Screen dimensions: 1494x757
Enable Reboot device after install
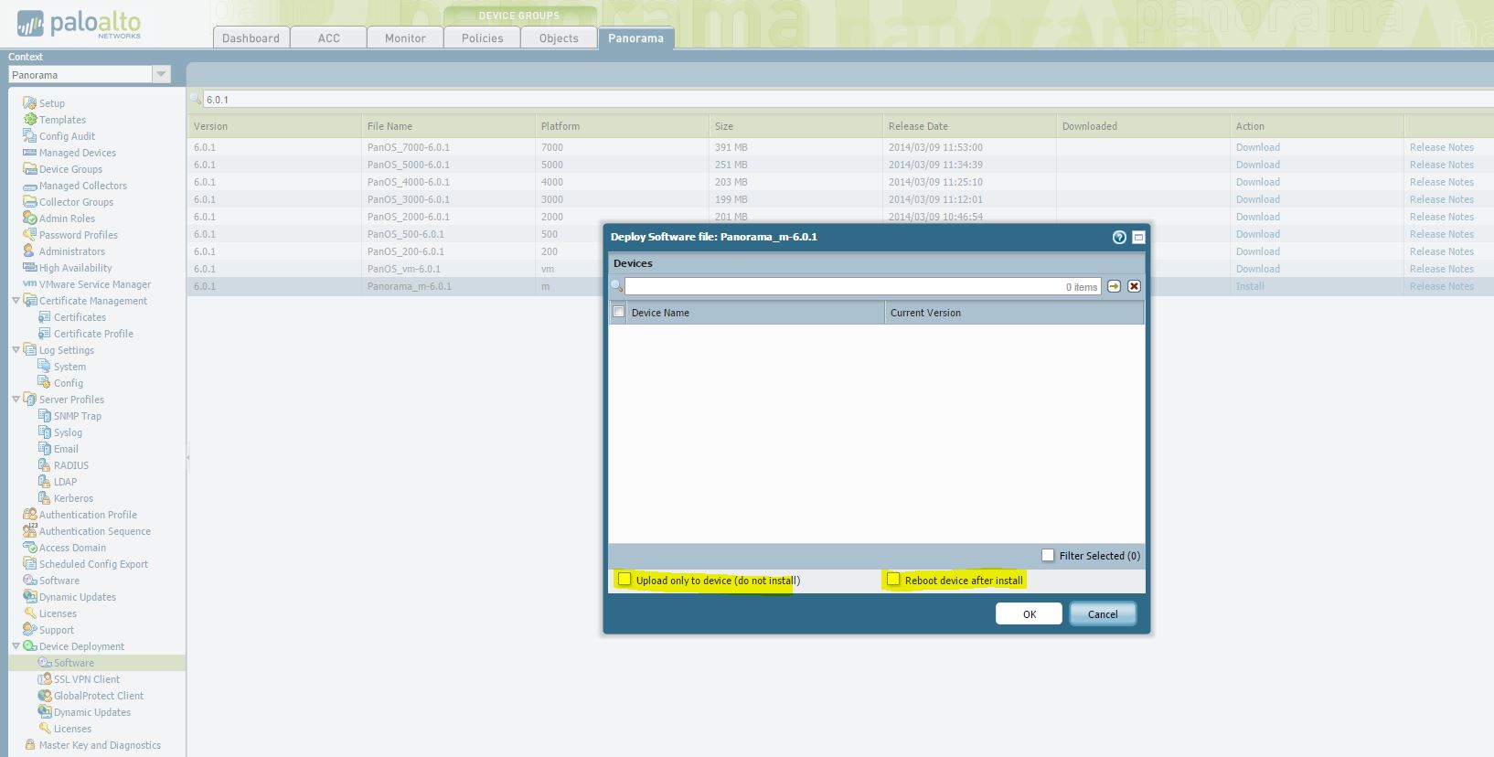893,580
